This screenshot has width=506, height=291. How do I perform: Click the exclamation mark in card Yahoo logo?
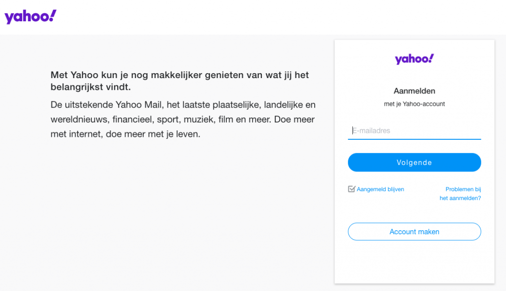coord(431,58)
